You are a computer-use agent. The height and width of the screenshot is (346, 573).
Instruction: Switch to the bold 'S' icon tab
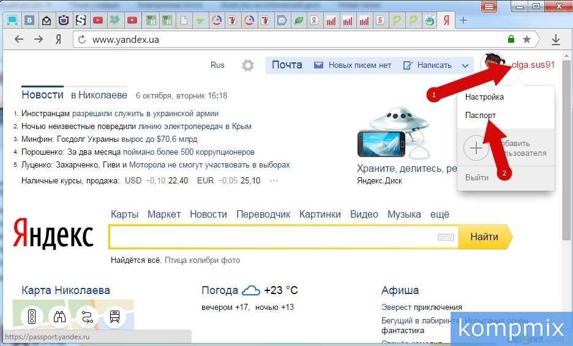click(81, 20)
